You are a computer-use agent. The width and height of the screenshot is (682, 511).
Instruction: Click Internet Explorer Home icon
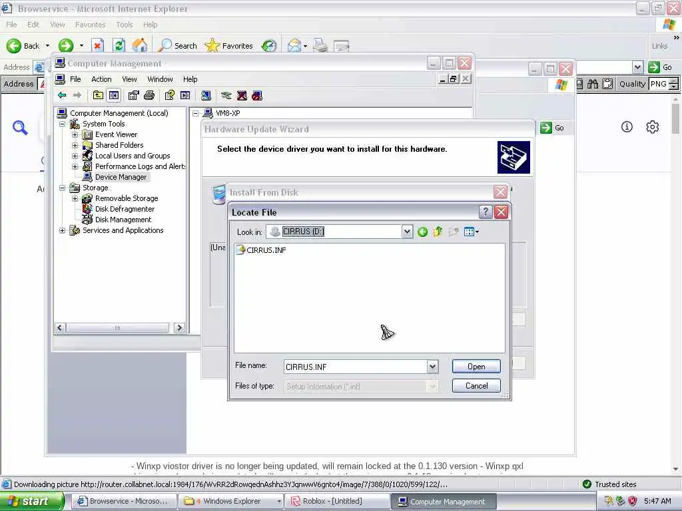(x=140, y=46)
